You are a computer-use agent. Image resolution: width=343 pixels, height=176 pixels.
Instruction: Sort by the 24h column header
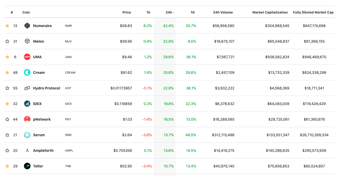[170, 12]
